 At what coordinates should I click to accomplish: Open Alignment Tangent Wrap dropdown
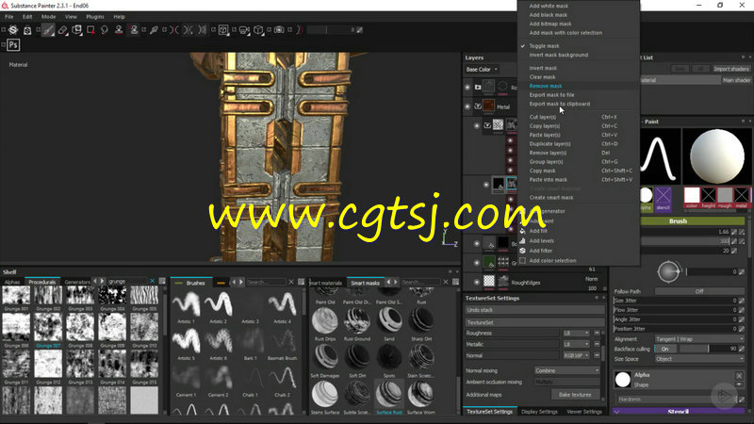tap(699, 339)
